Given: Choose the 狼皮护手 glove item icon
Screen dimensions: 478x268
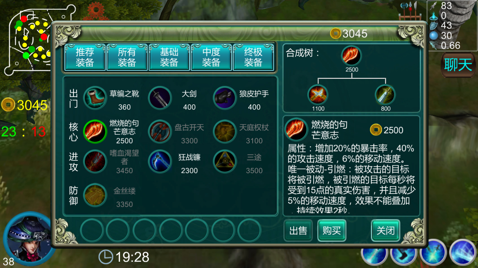Looking at the screenshot, I should [225, 98].
